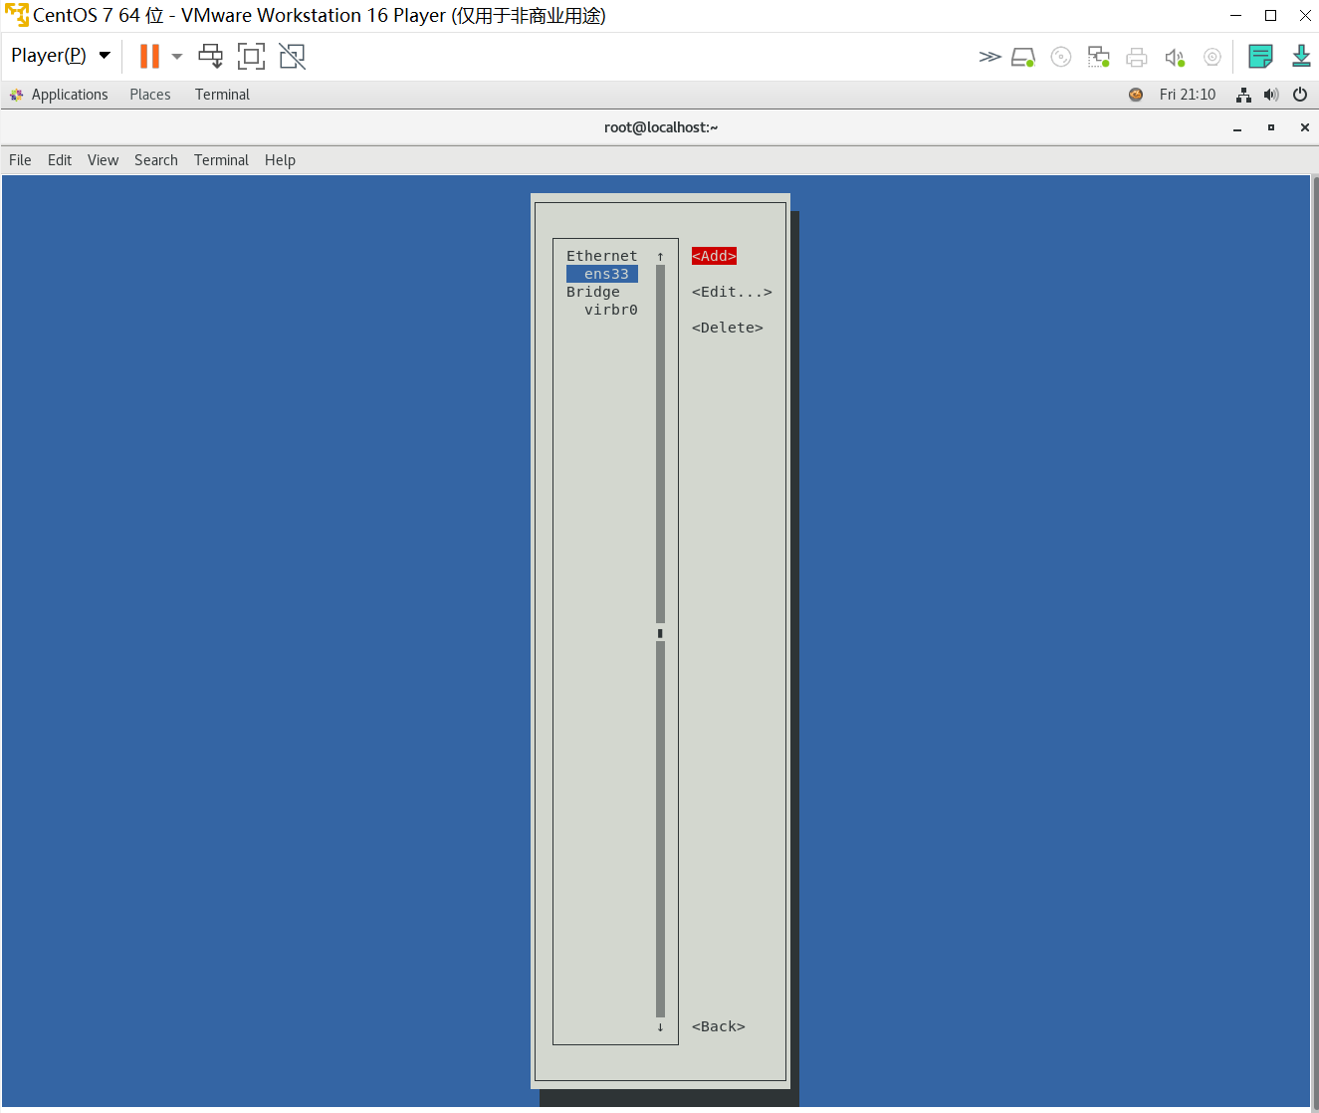Open the Player menu dropdown
The width and height of the screenshot is (1319, 1113).
60,55
